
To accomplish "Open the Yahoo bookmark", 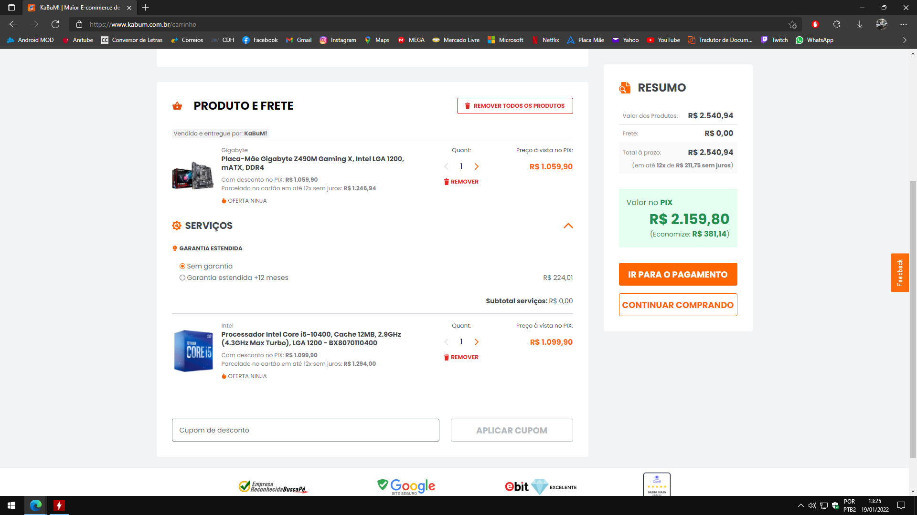I will pos(625,40).
